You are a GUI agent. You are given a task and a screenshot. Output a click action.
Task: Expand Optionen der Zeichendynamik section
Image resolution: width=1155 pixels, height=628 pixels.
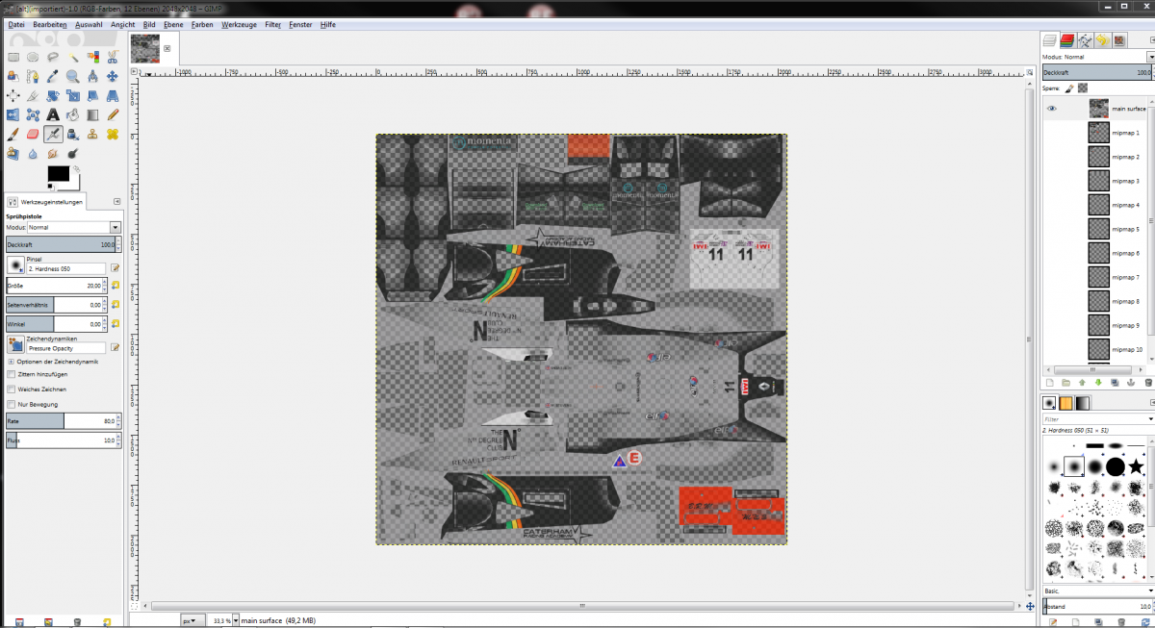pos(11,362)
